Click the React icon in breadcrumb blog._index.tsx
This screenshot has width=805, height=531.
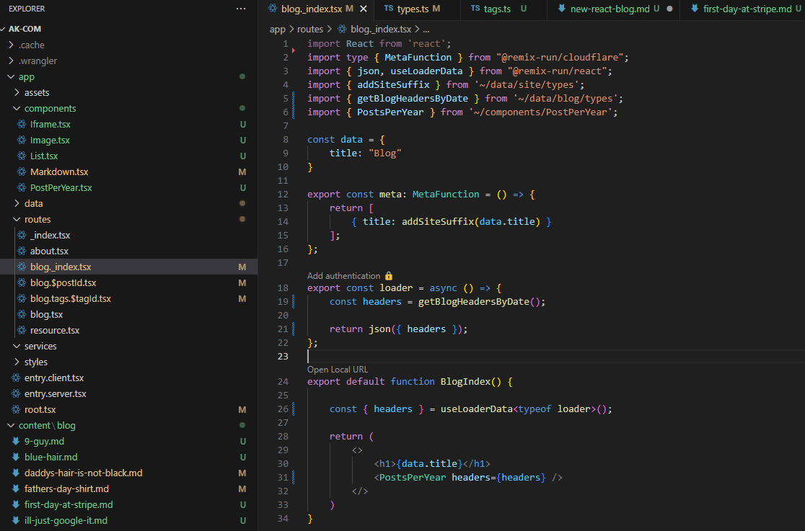[342, 30]
